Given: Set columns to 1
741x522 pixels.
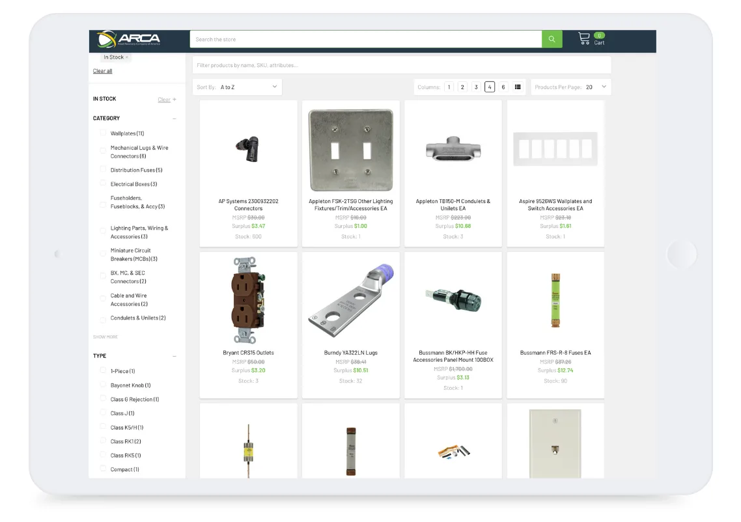Looking at the screenshot, I should pyautogui.click(x=449, y=87).
